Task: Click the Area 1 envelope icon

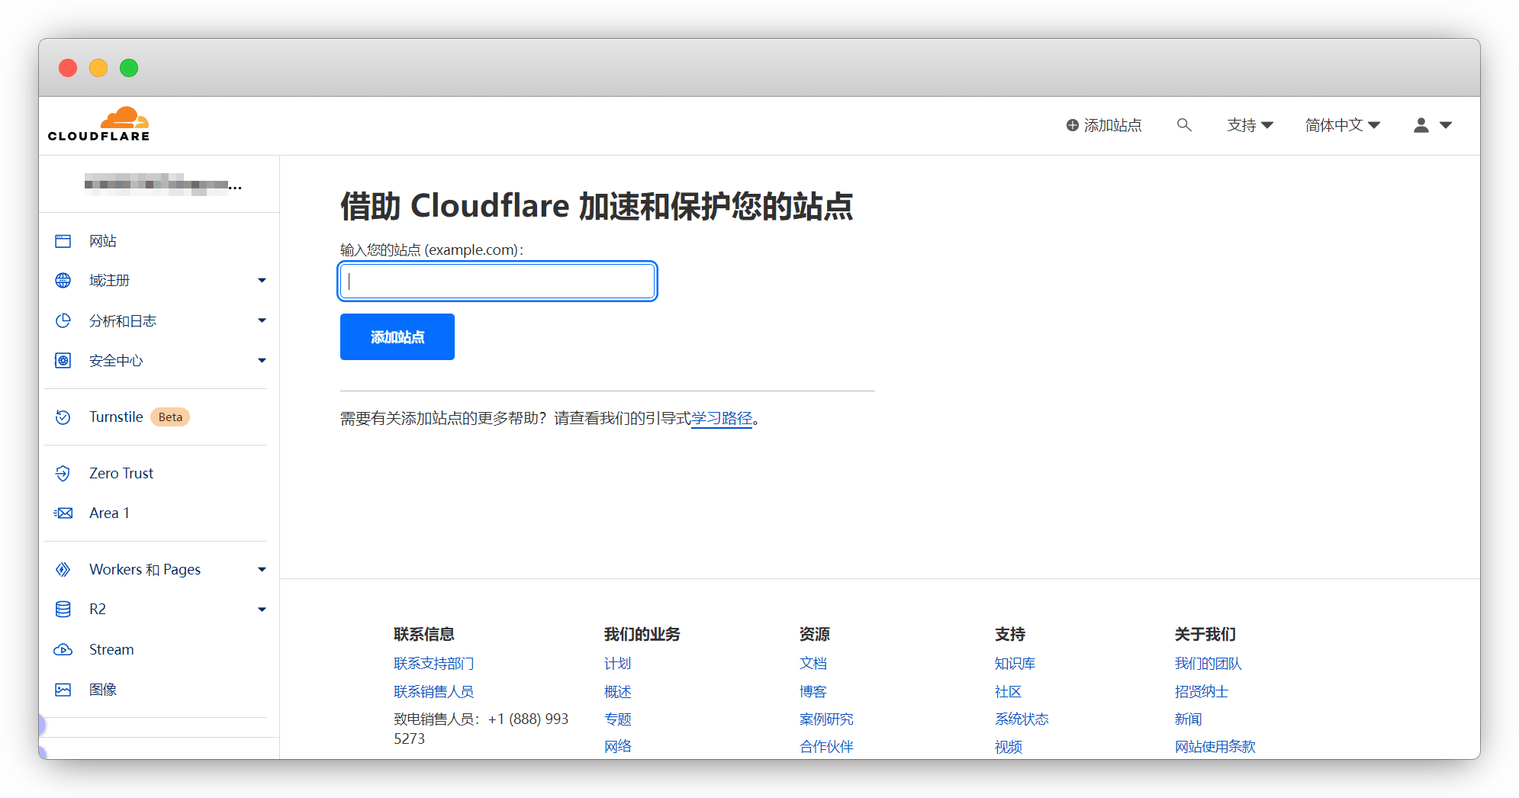Action: click(x=63, y=513)
